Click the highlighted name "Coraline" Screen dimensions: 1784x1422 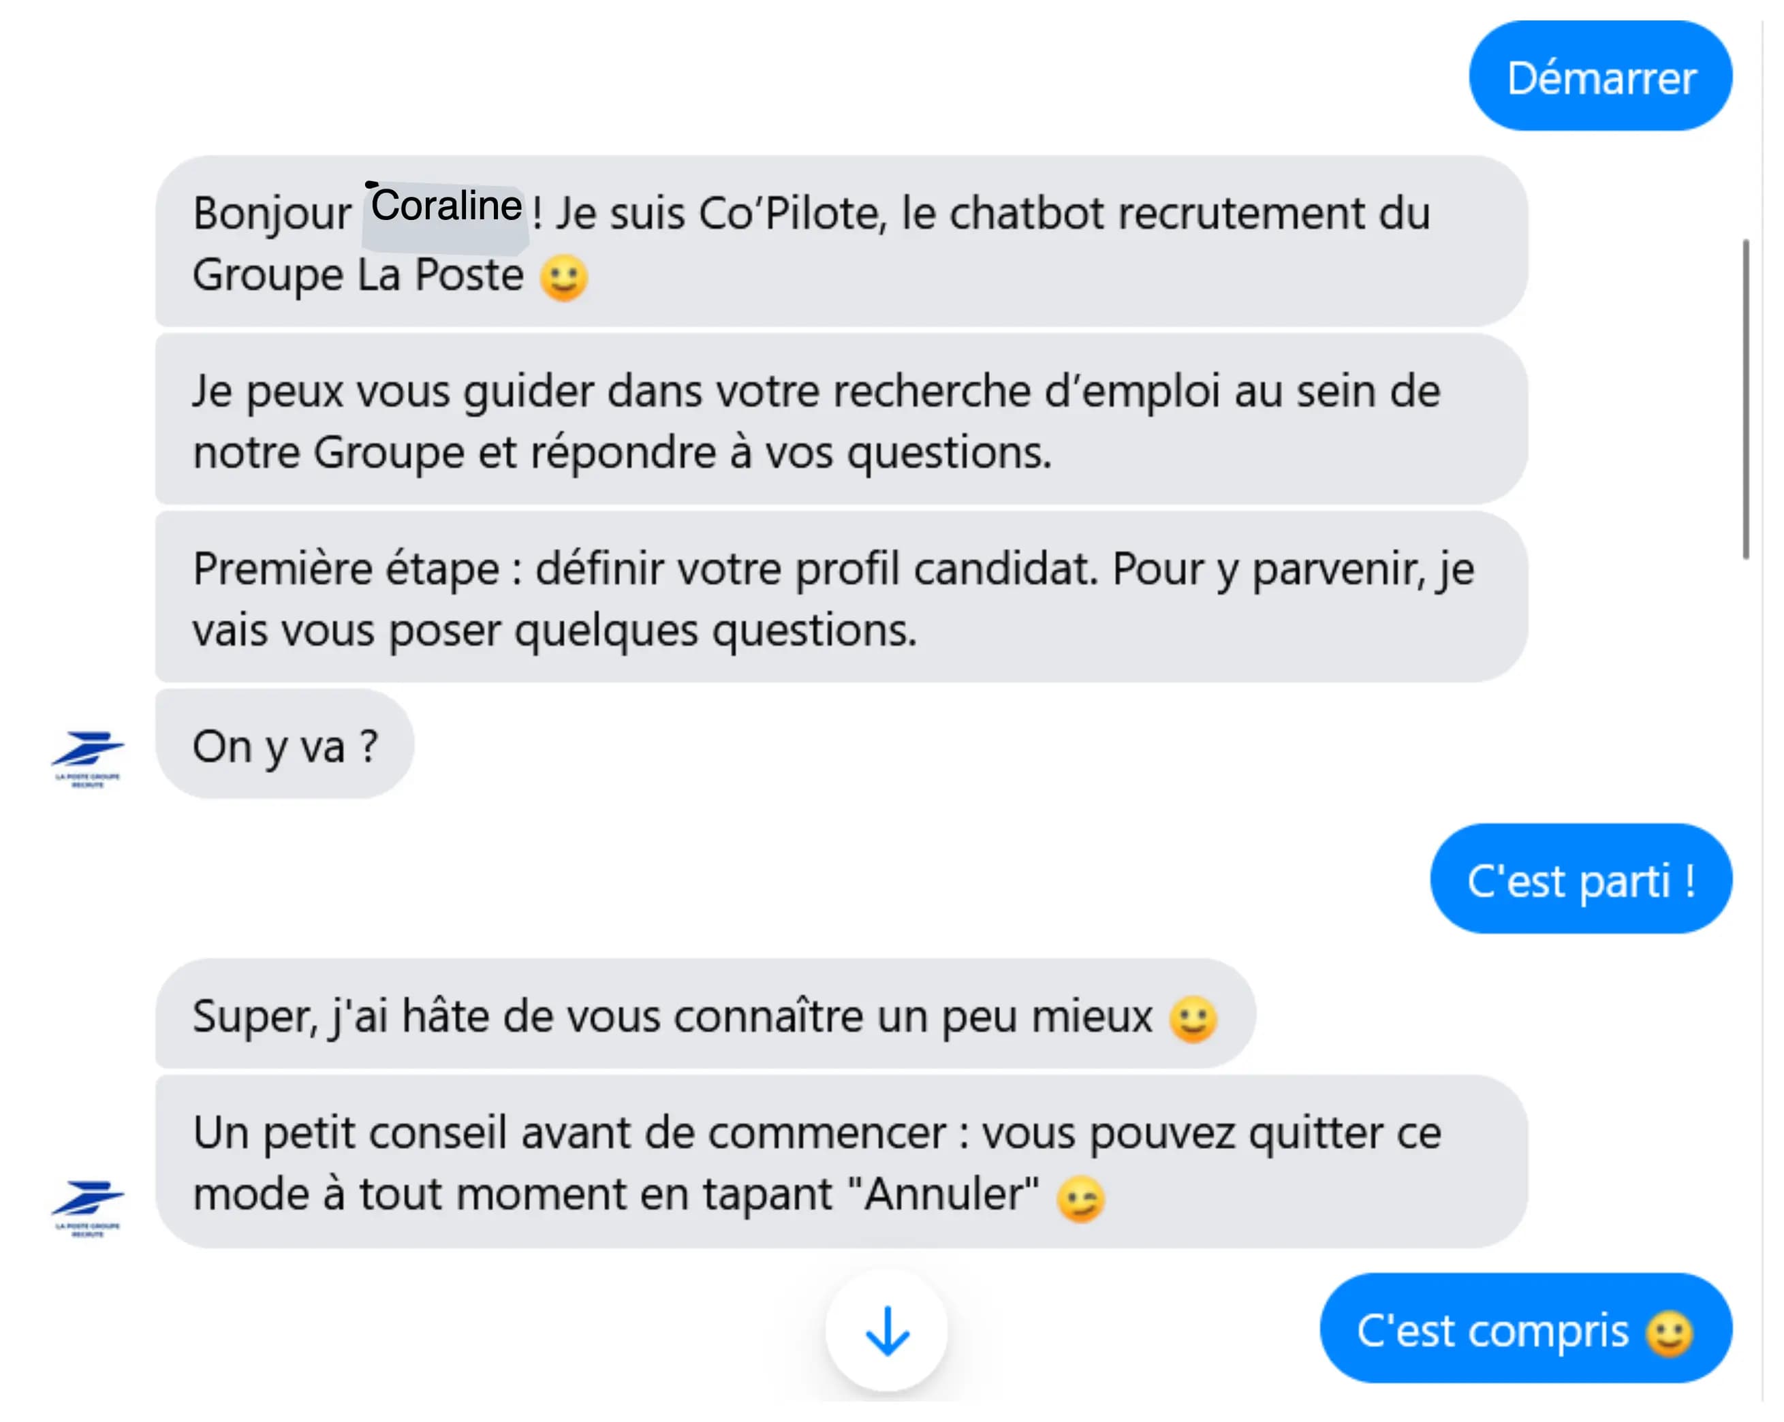(x=443, y=207)
